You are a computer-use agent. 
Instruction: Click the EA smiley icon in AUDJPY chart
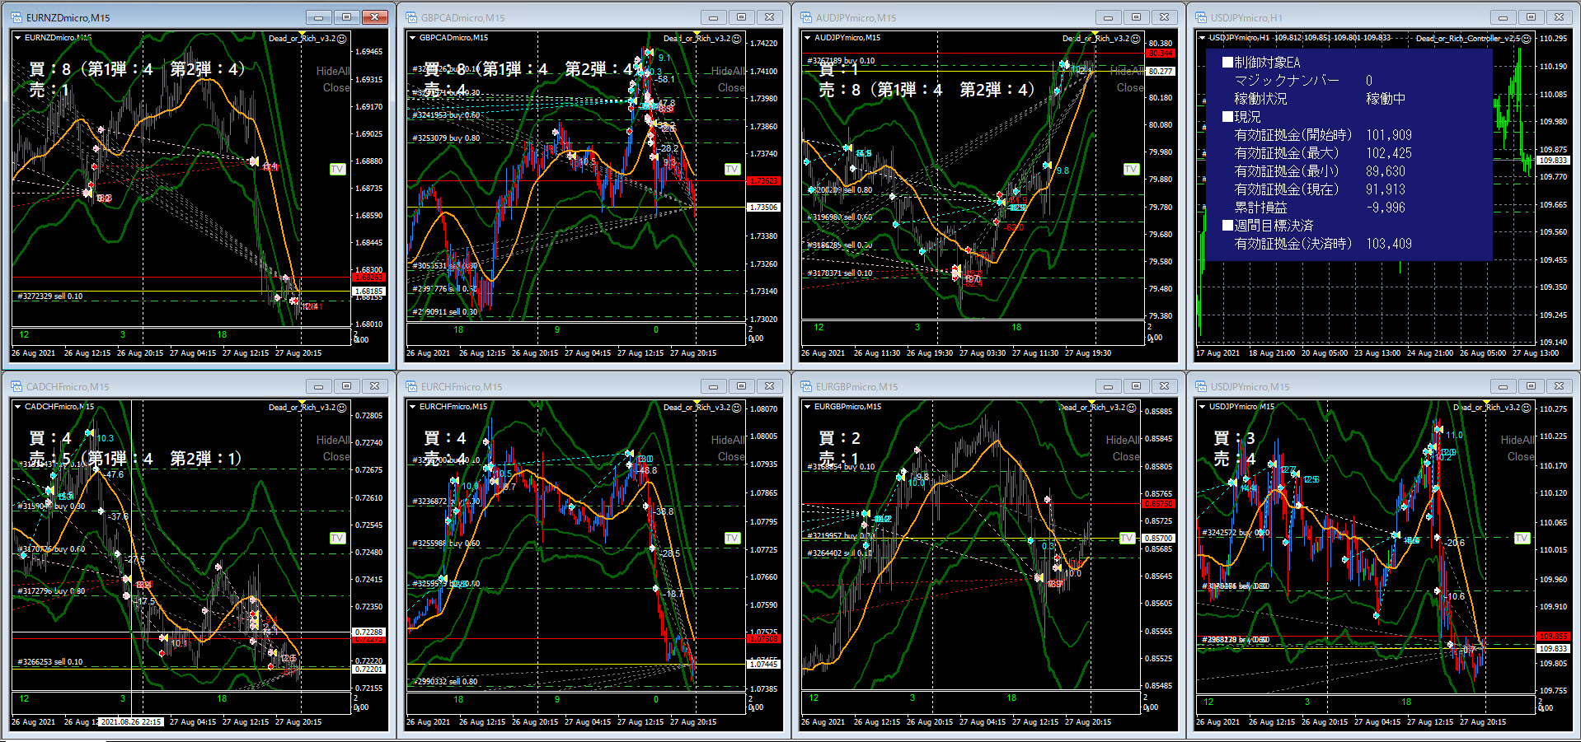pos(1135,39)
